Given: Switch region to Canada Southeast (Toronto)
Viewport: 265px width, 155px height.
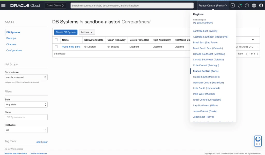Looking at the screenshot, I should pyautogui.click(x=208, y=60).
